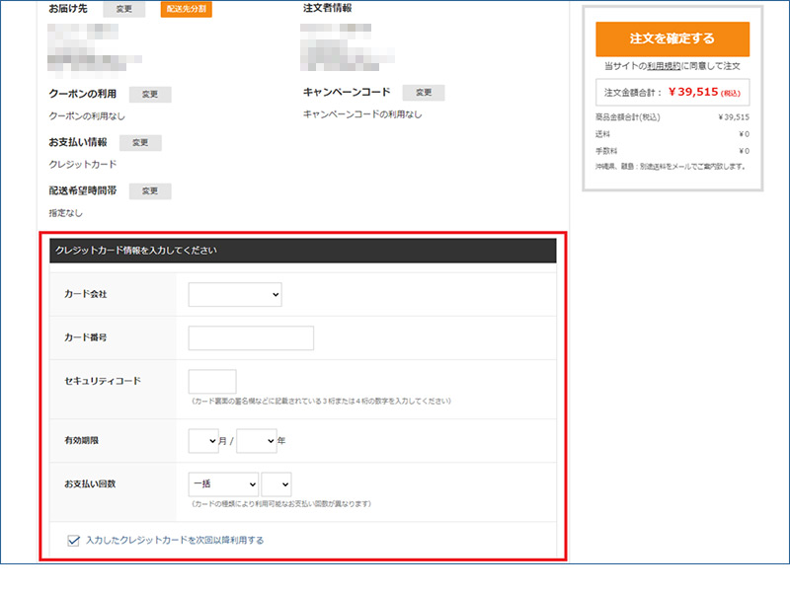Open the 一括 payment method dropdown
The height and width of the screenshot is (592, 790).
(x=222, y=484)
